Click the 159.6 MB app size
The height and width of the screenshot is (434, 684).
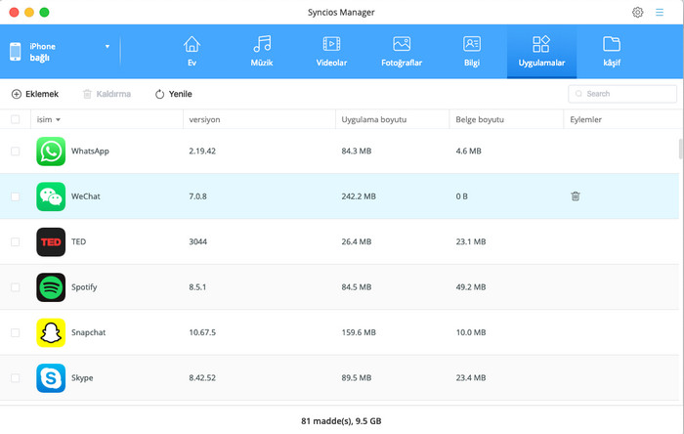click(x=359, y=332)
